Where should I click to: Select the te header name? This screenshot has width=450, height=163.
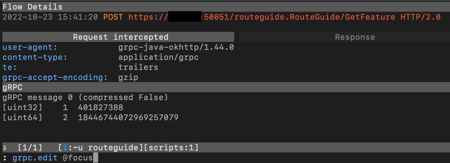click(x=10, y=68)
